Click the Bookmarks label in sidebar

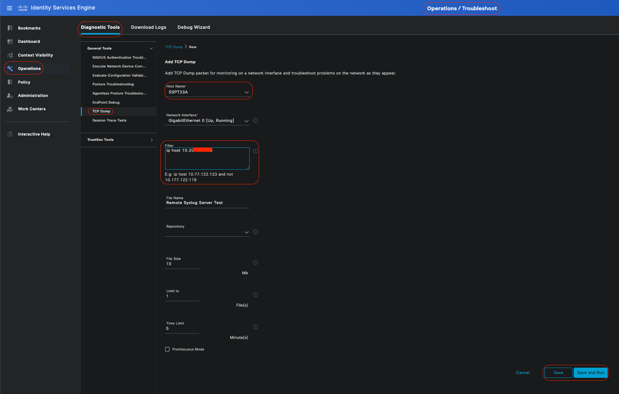point(29,28)
